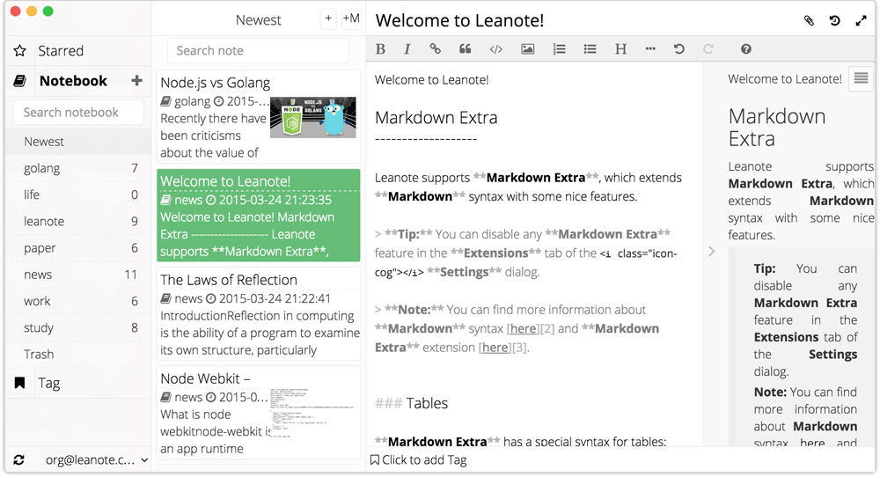Screen dimensions: 880x477
Task: Create a new Markdown note with +M
Action: pos(351,19)
